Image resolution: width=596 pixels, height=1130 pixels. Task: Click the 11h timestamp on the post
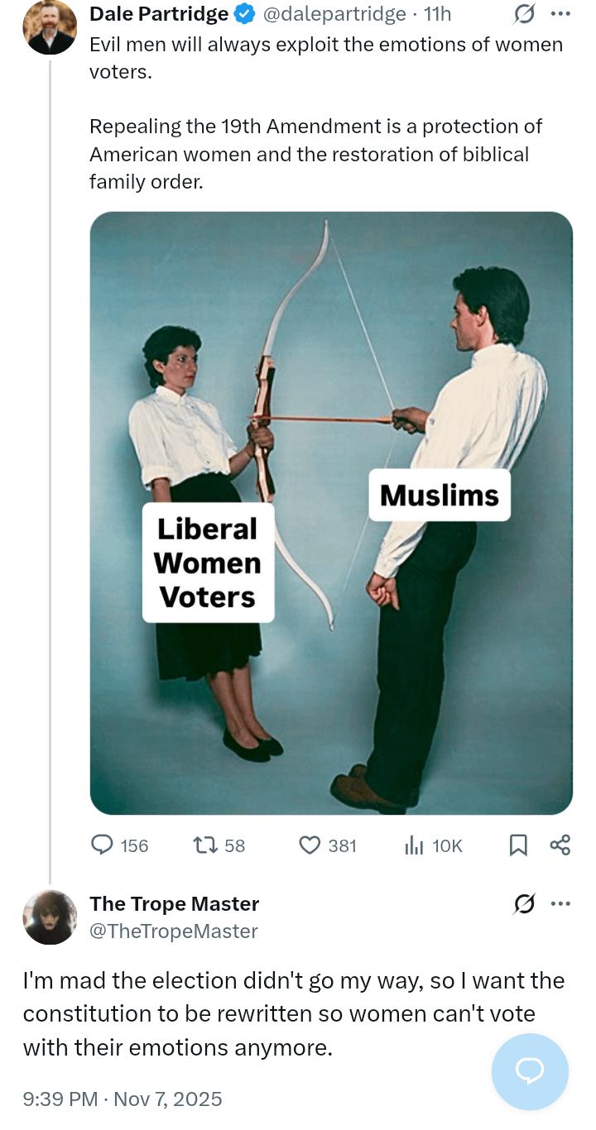pyautogui.click(x=437, y=14)
